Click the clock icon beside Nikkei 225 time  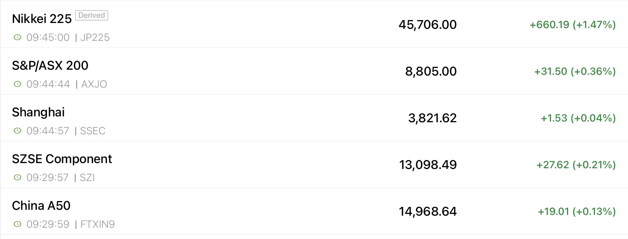pyautogui.click(x=17, y=38)
